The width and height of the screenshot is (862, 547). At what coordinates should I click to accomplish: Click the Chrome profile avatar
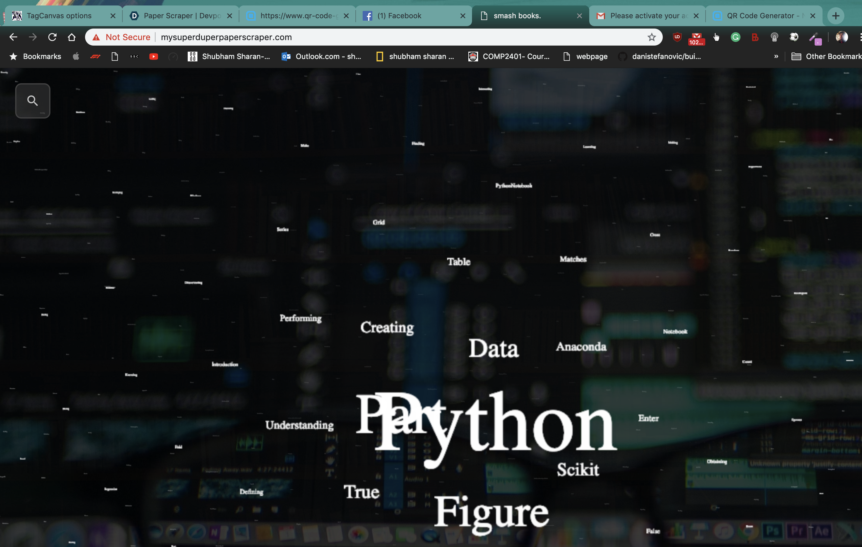[x=842, y=37]
